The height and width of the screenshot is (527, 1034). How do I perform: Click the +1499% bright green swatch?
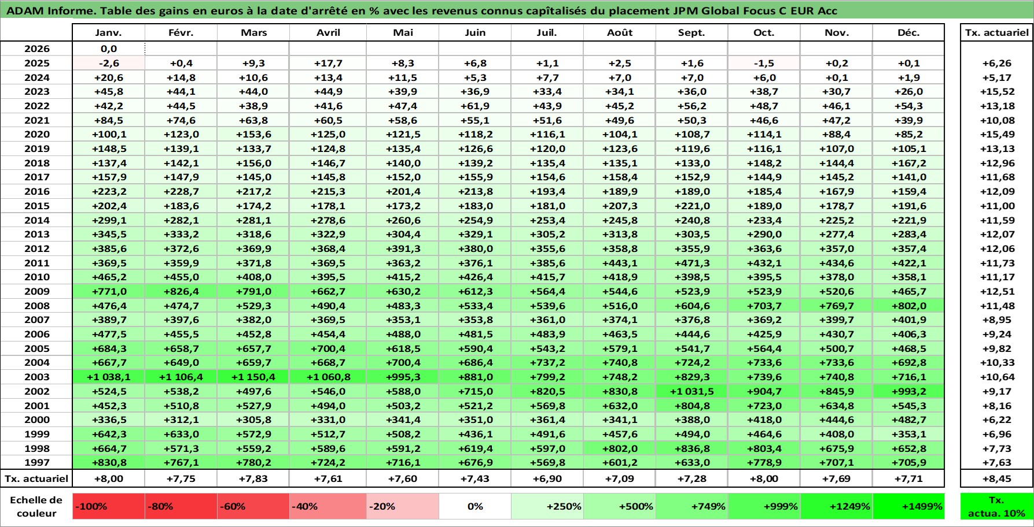pyautogui.click(x=908, y=506)
